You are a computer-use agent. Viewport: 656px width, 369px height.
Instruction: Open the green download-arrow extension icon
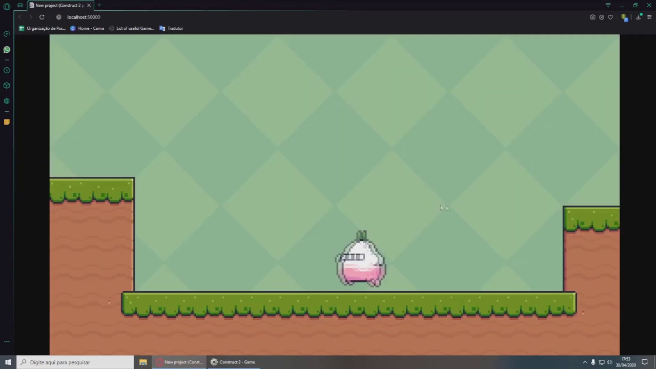pyautogui.click(x=624, y=17)
